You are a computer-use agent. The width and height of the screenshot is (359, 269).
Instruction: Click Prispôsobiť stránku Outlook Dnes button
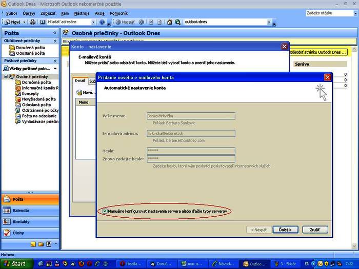tap(318, 52)
